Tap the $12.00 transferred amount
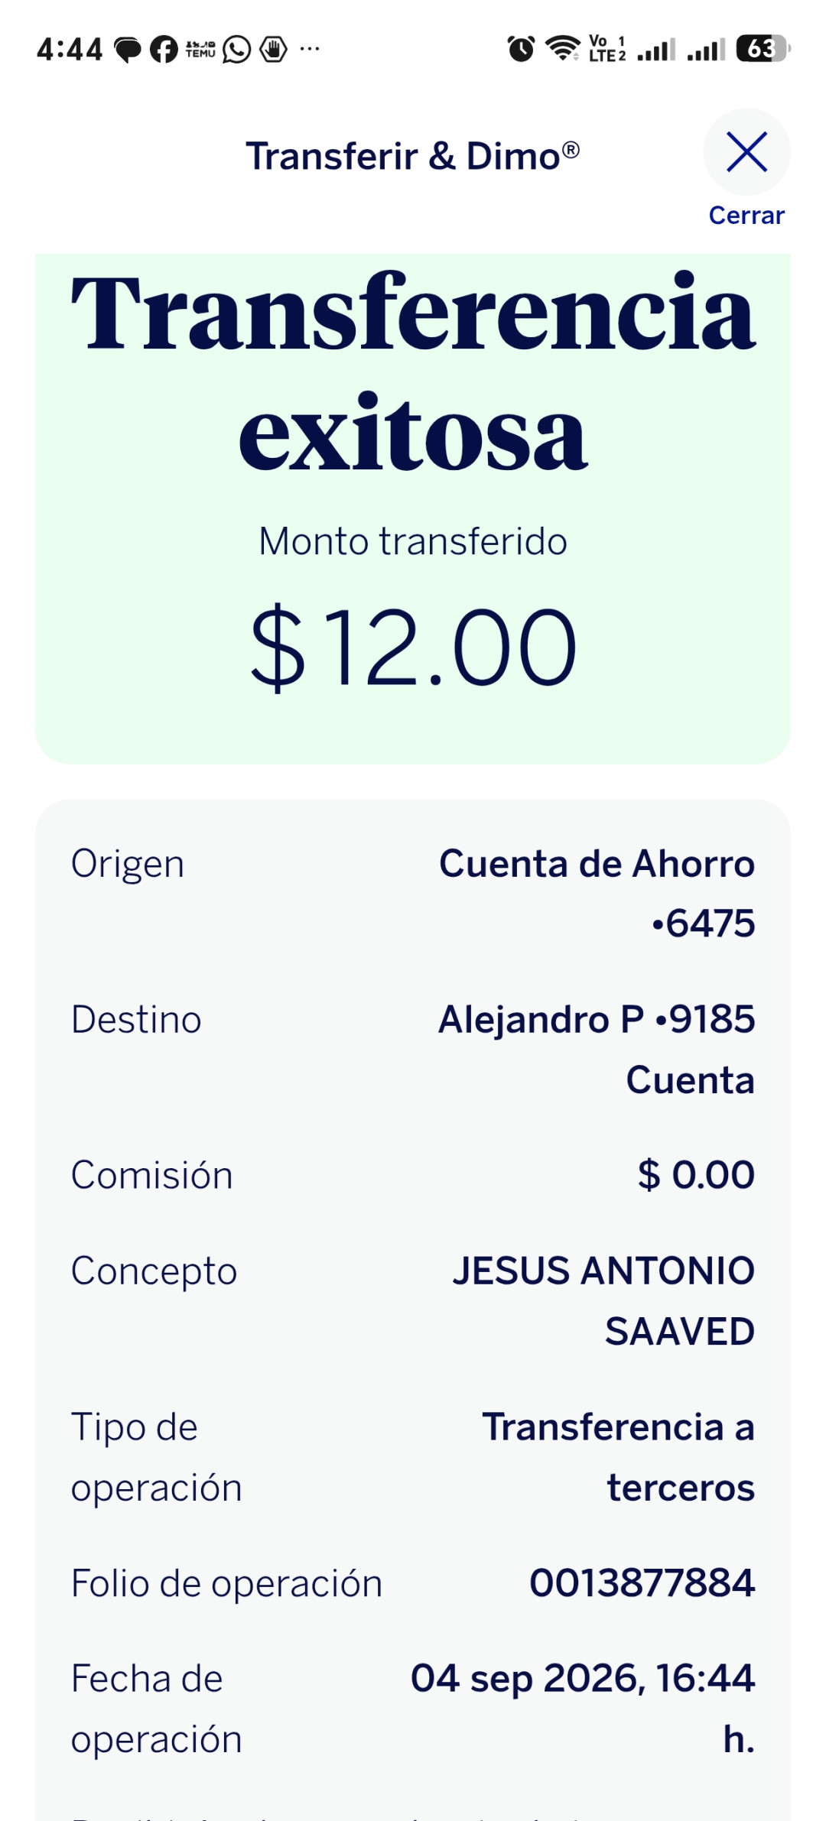Screen dimensions: 826x1821 [413, 648]
